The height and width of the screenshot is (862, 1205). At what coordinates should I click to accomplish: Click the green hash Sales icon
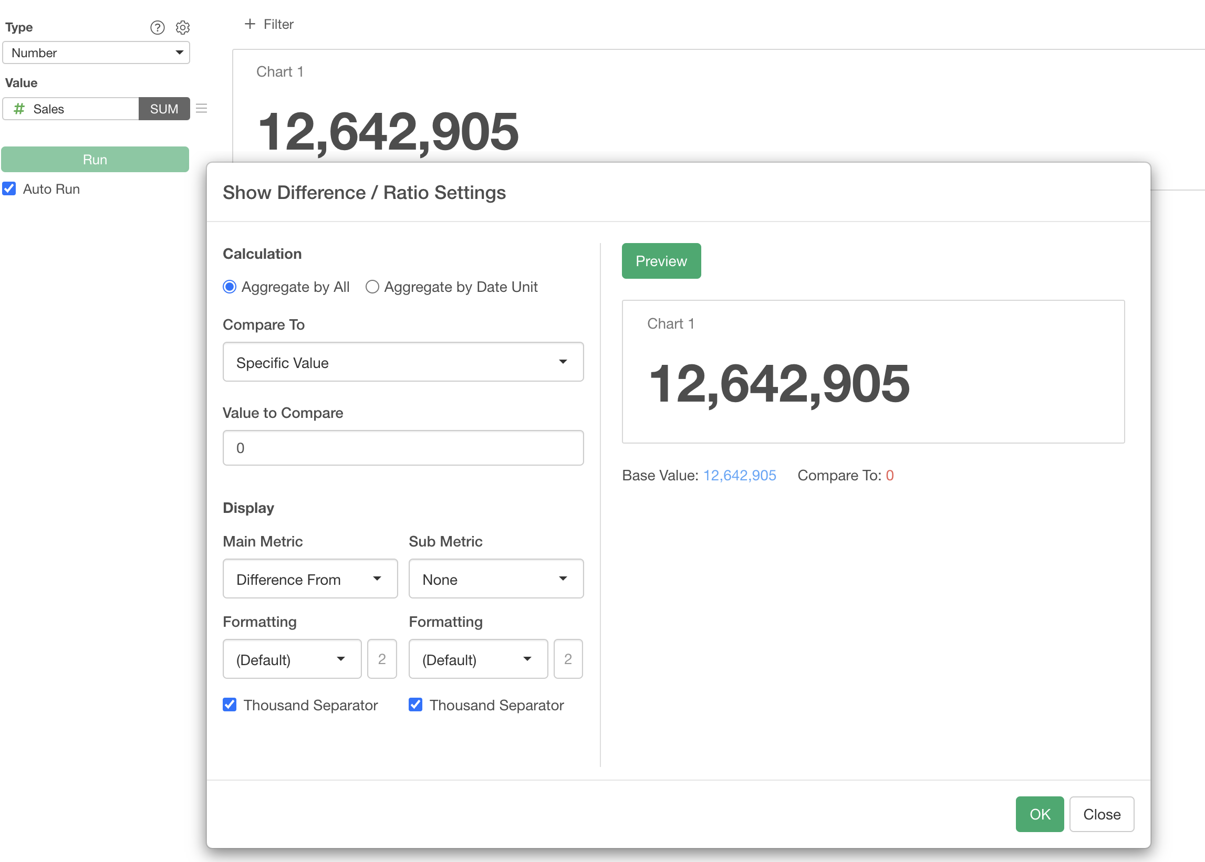[19, 109]
